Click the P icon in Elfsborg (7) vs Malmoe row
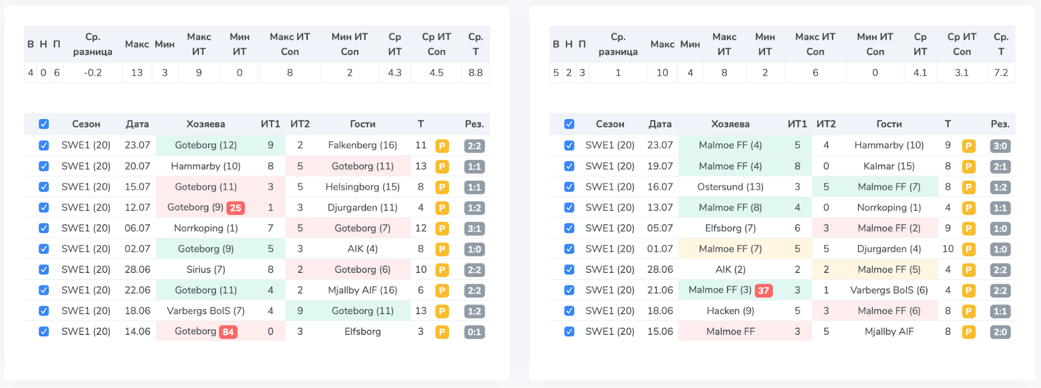This screenshot has height=388, width=1041. [x=969, y=229]
